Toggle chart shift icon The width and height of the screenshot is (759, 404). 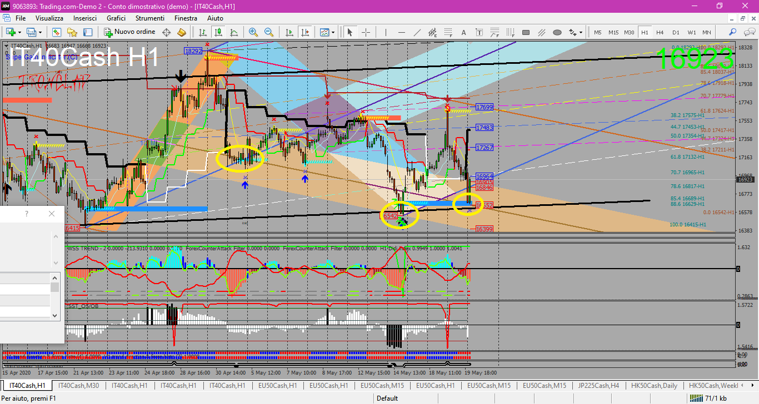point(304,32)
